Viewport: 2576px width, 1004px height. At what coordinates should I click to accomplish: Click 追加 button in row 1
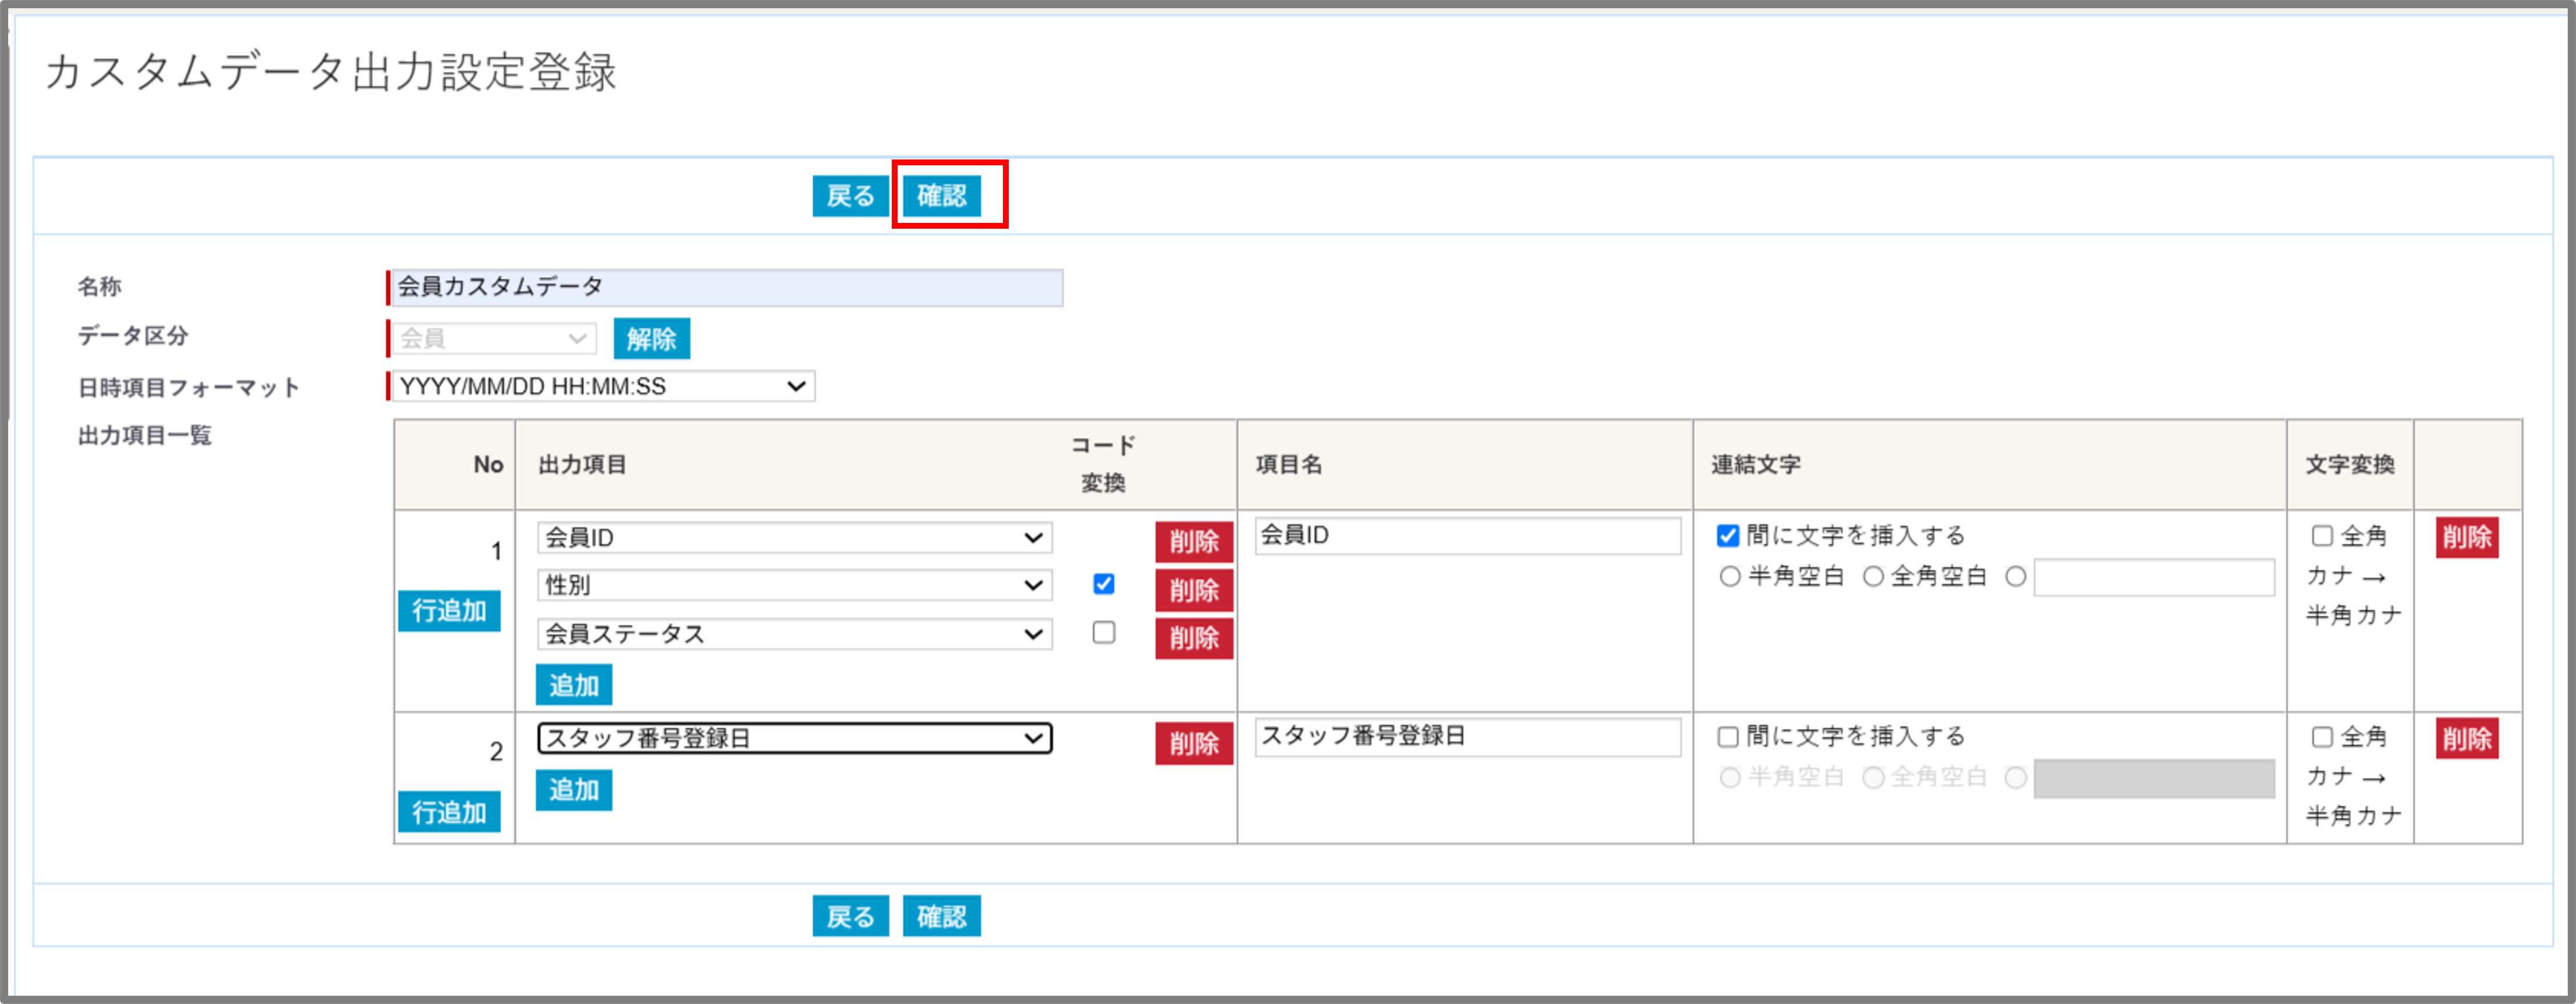coord(573,685)
